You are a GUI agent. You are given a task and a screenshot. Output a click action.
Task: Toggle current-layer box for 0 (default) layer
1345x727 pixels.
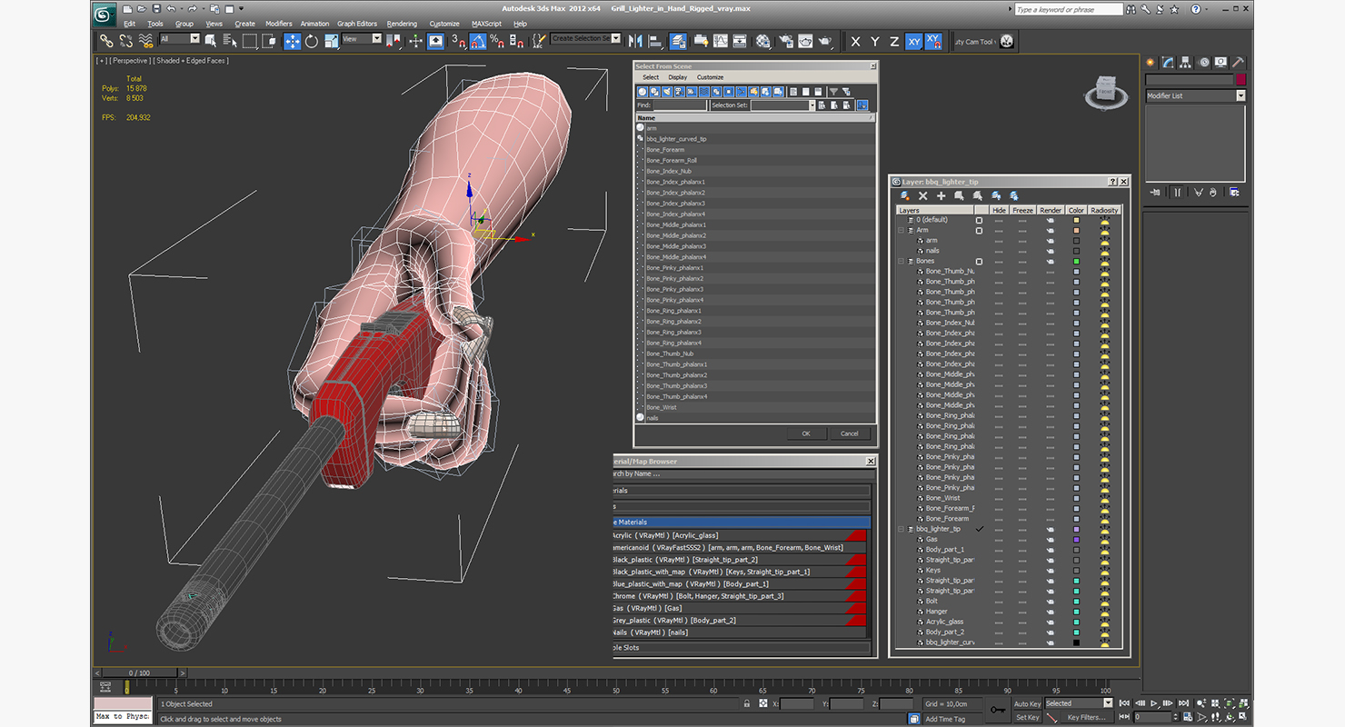click(979, 220)
